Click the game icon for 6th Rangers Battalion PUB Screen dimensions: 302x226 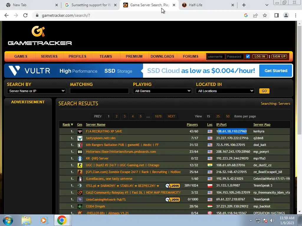click(80, 145)
